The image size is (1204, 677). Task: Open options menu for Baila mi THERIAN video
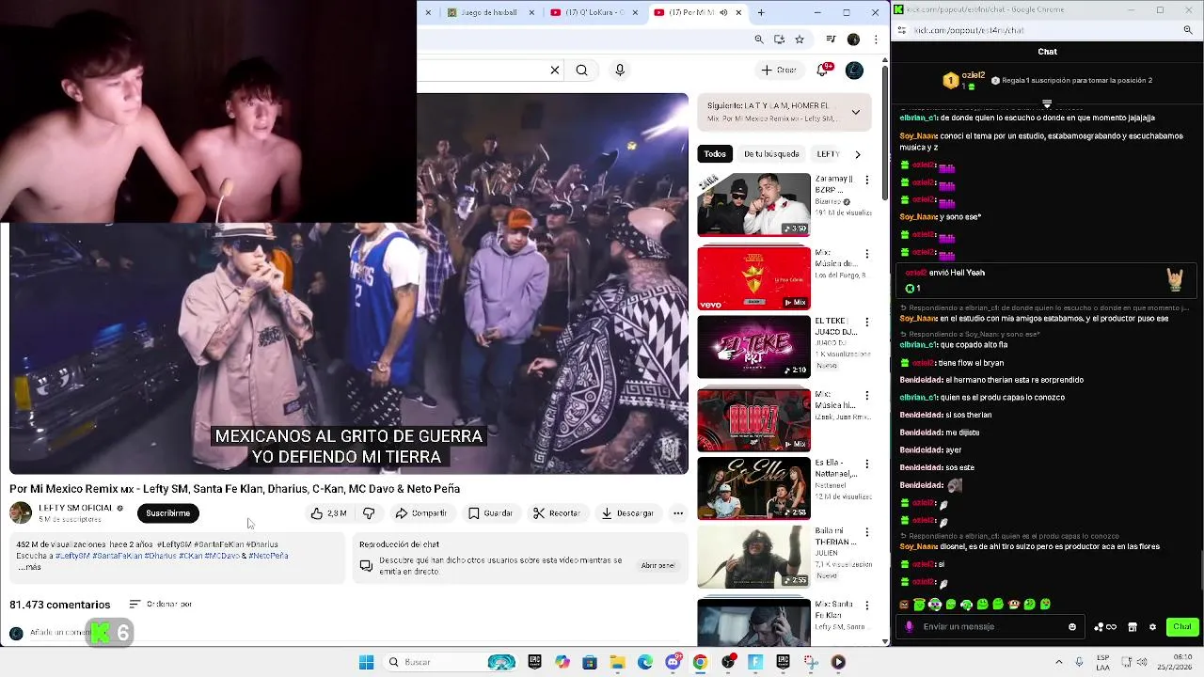867,531
